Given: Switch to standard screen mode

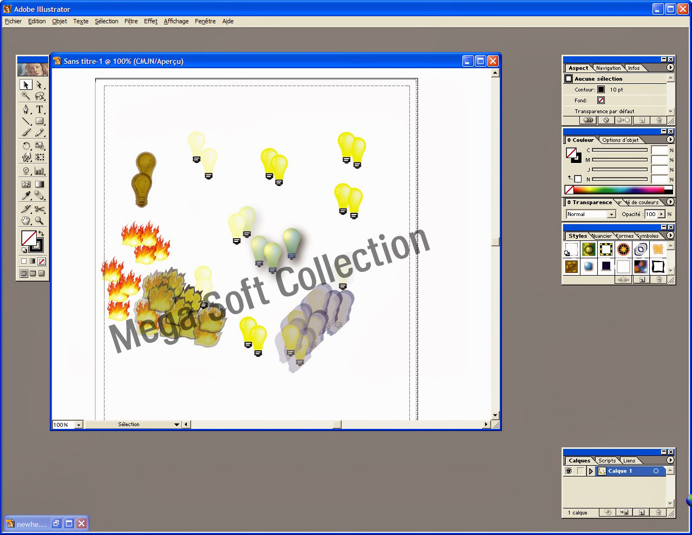Looking at the screenshot, I should click(x=24, y=273).
